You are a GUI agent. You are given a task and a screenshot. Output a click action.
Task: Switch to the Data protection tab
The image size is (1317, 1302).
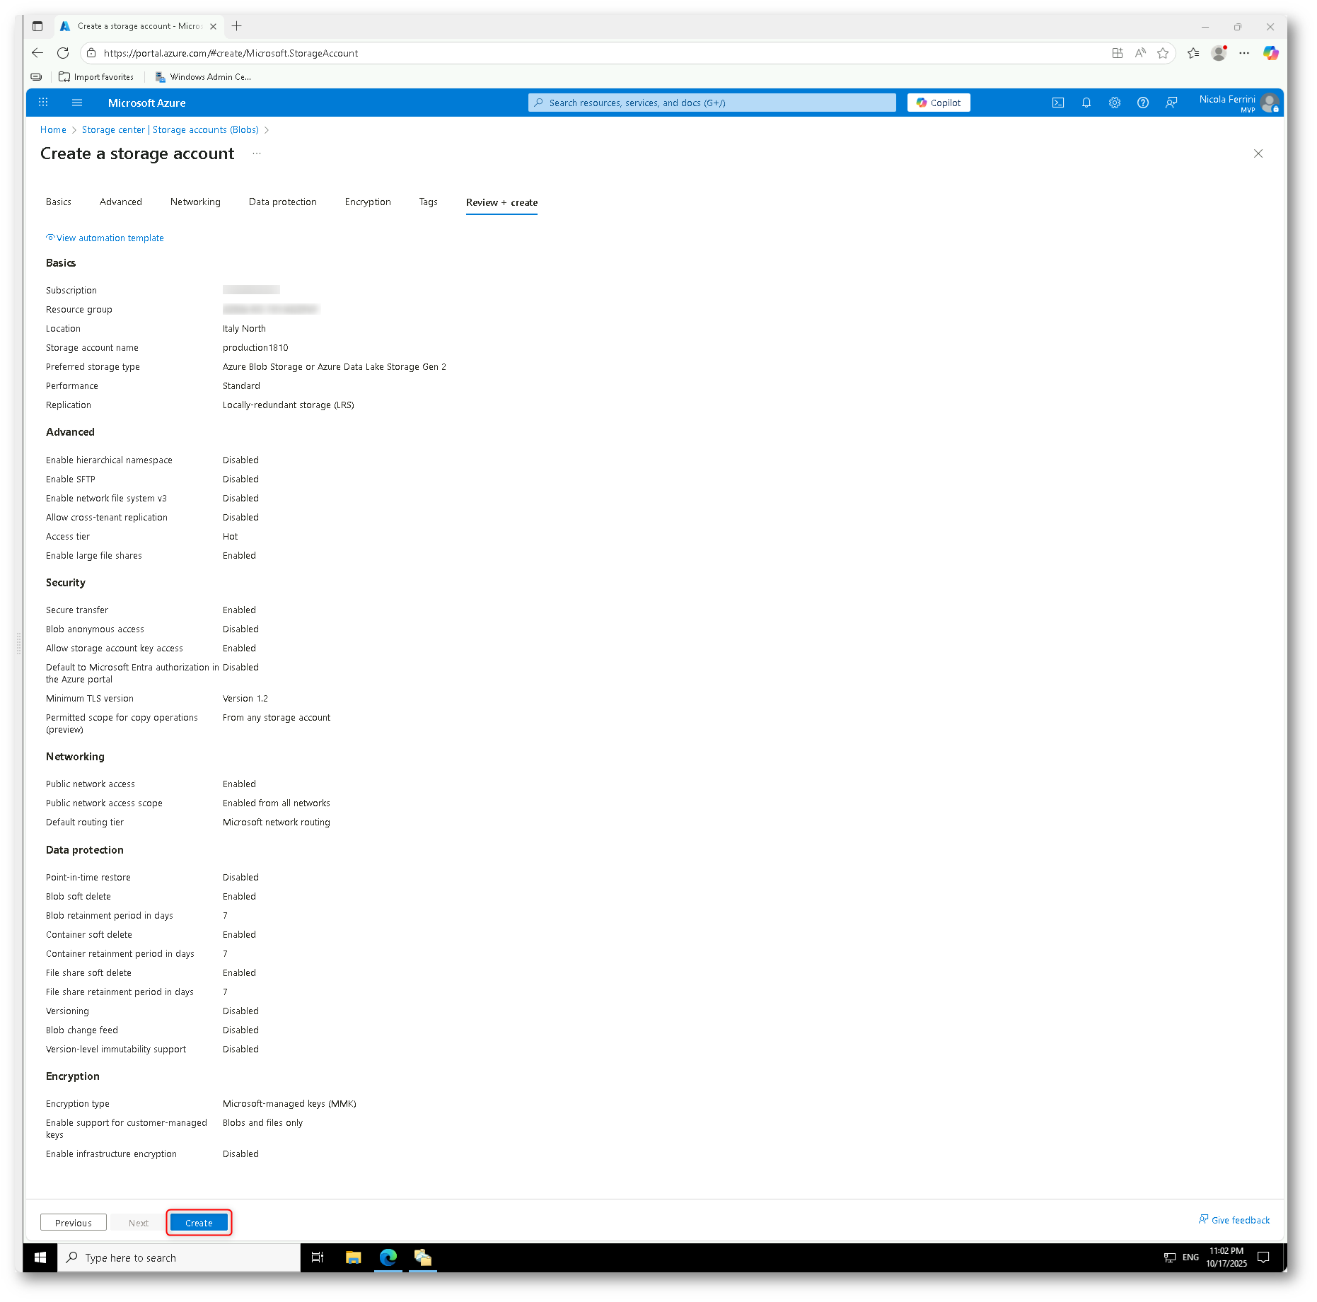[283, 202]
